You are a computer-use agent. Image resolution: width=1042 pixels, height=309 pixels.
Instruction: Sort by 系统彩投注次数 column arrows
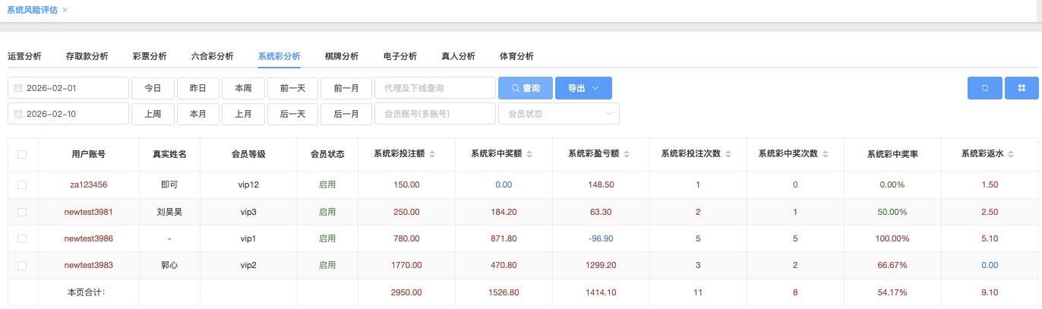(x=728, y=154)
